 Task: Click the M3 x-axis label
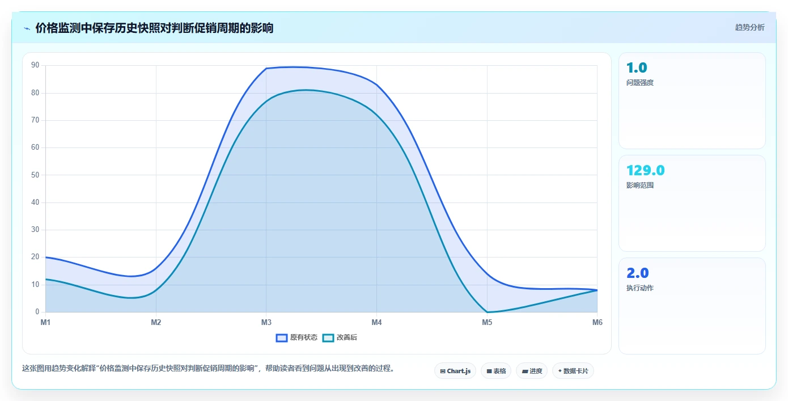pos(266,323)
